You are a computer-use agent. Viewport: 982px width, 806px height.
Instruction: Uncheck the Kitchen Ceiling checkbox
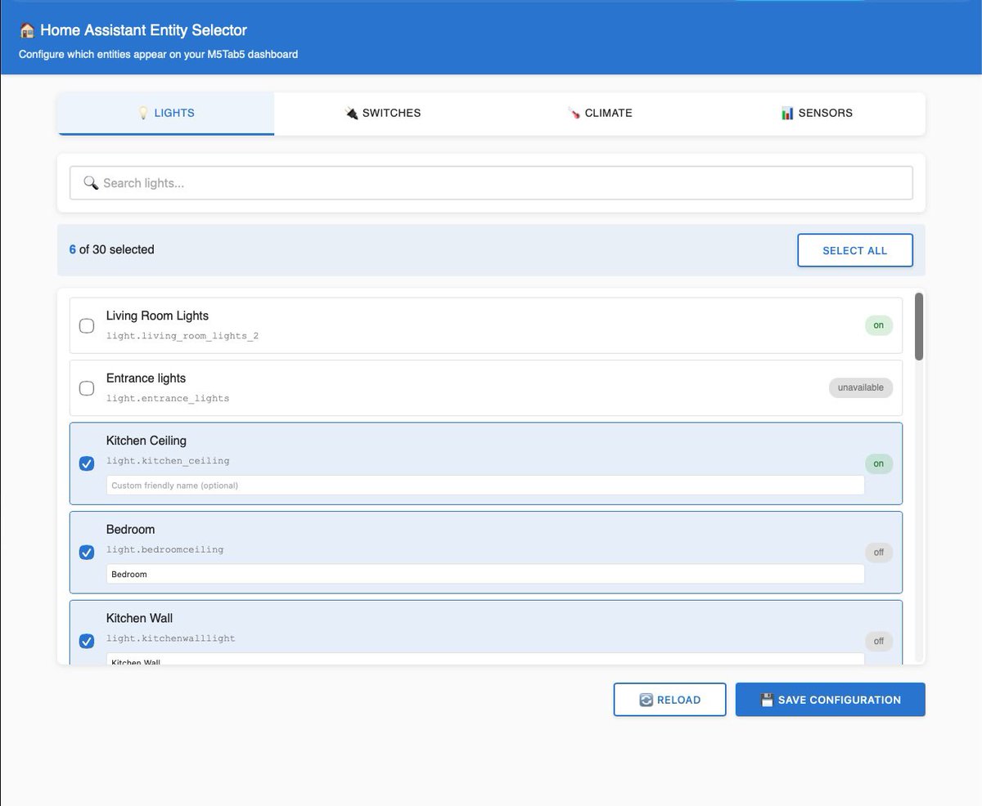click(86, 463)
